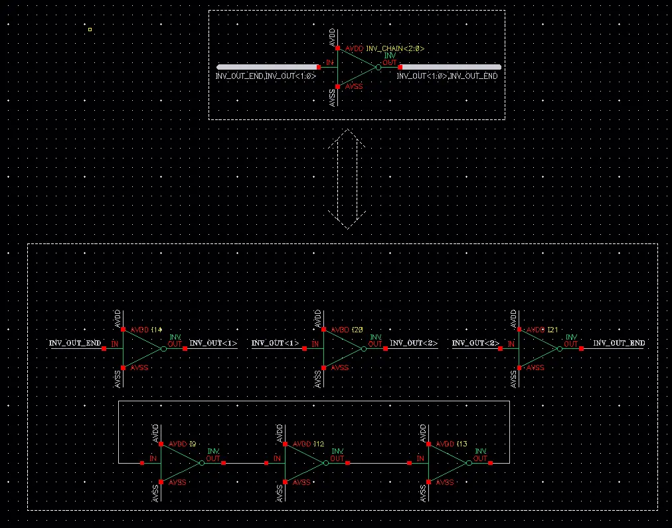This screenshot has height=528, width=672.
Task: Select wire label INV_OUT_END,INV_OUT<1:0>
Action: point(266,76)
